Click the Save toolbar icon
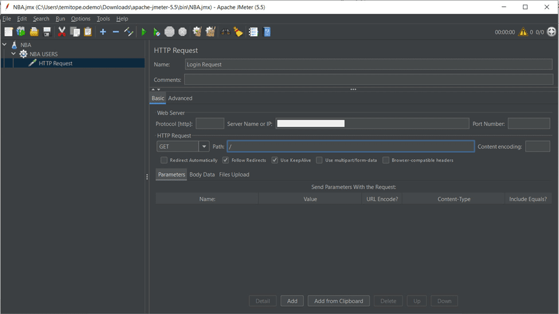 click(x=47, y=32)
